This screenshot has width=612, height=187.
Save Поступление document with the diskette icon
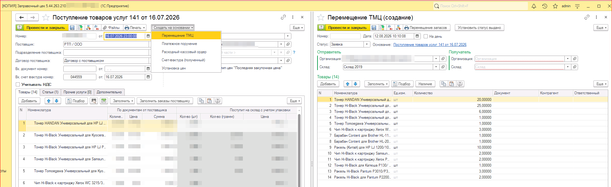[72, 28]
